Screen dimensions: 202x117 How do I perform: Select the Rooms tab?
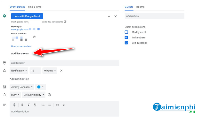[x=141, y=7]
